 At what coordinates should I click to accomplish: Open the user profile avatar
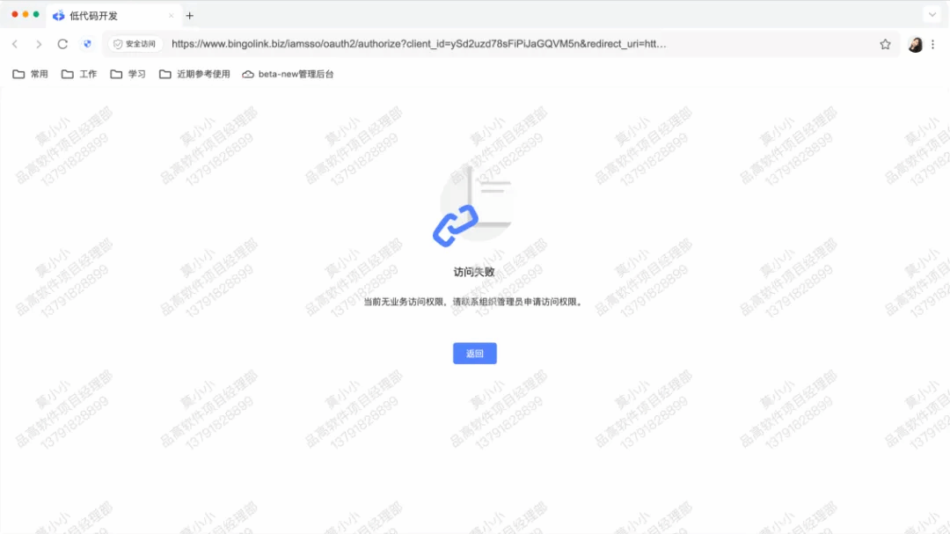[x=915, y=44]
